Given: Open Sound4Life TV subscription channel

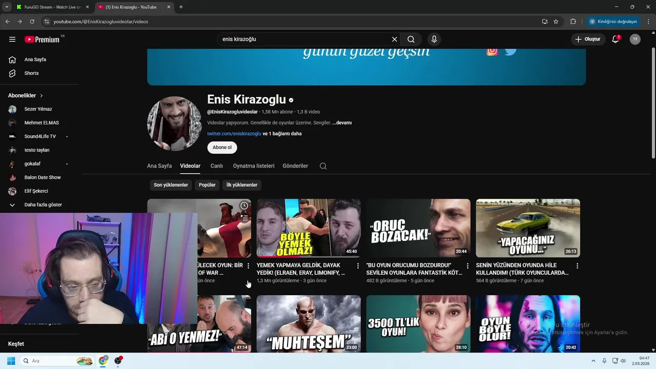Looking at the screenshot, I should click(x=41, y=136).
